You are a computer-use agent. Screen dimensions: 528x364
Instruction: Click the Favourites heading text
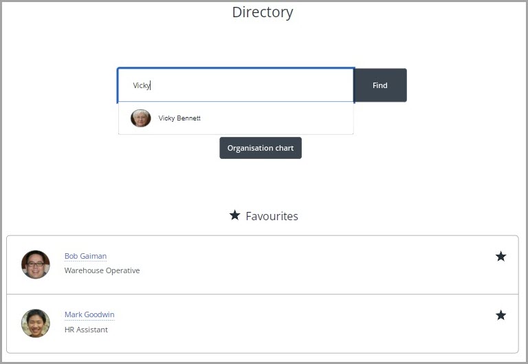coord(272,216)
